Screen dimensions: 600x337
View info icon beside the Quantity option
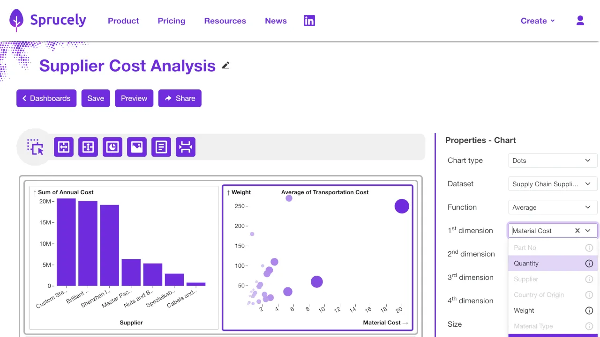(x=589, y=263)
